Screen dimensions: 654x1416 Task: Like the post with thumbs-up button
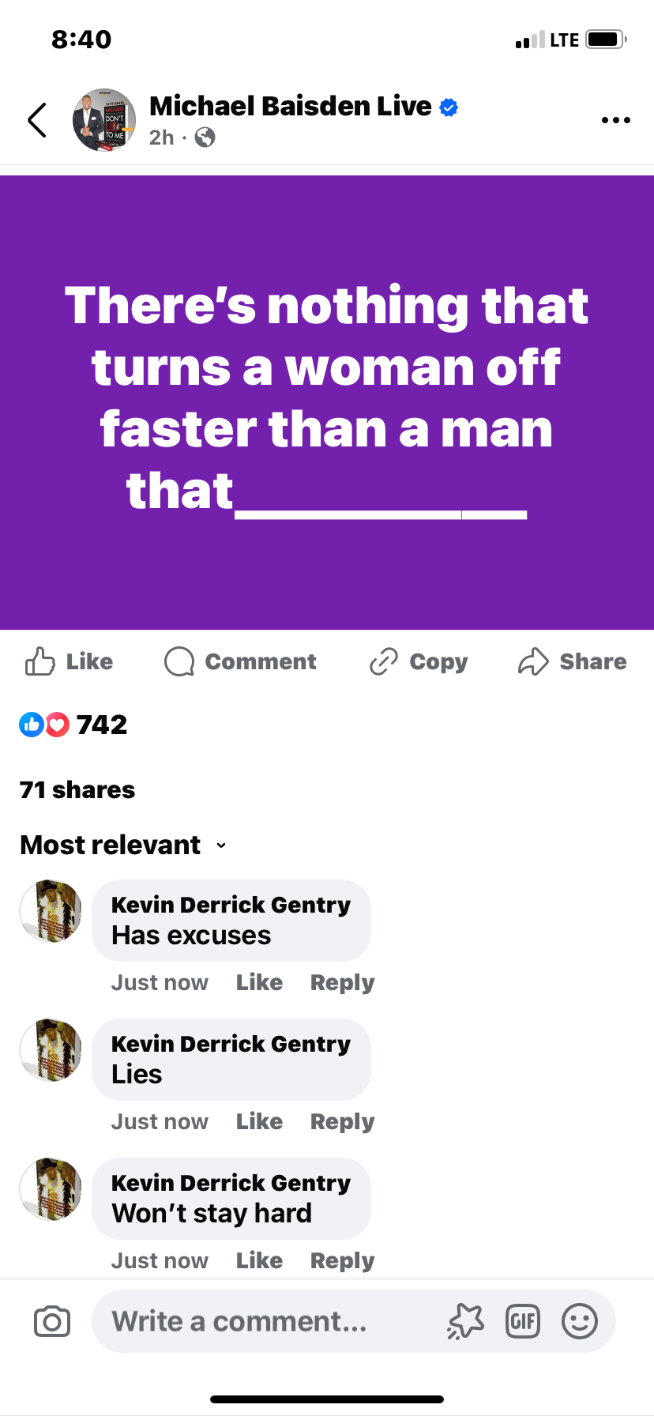click(x=69, y=661)
